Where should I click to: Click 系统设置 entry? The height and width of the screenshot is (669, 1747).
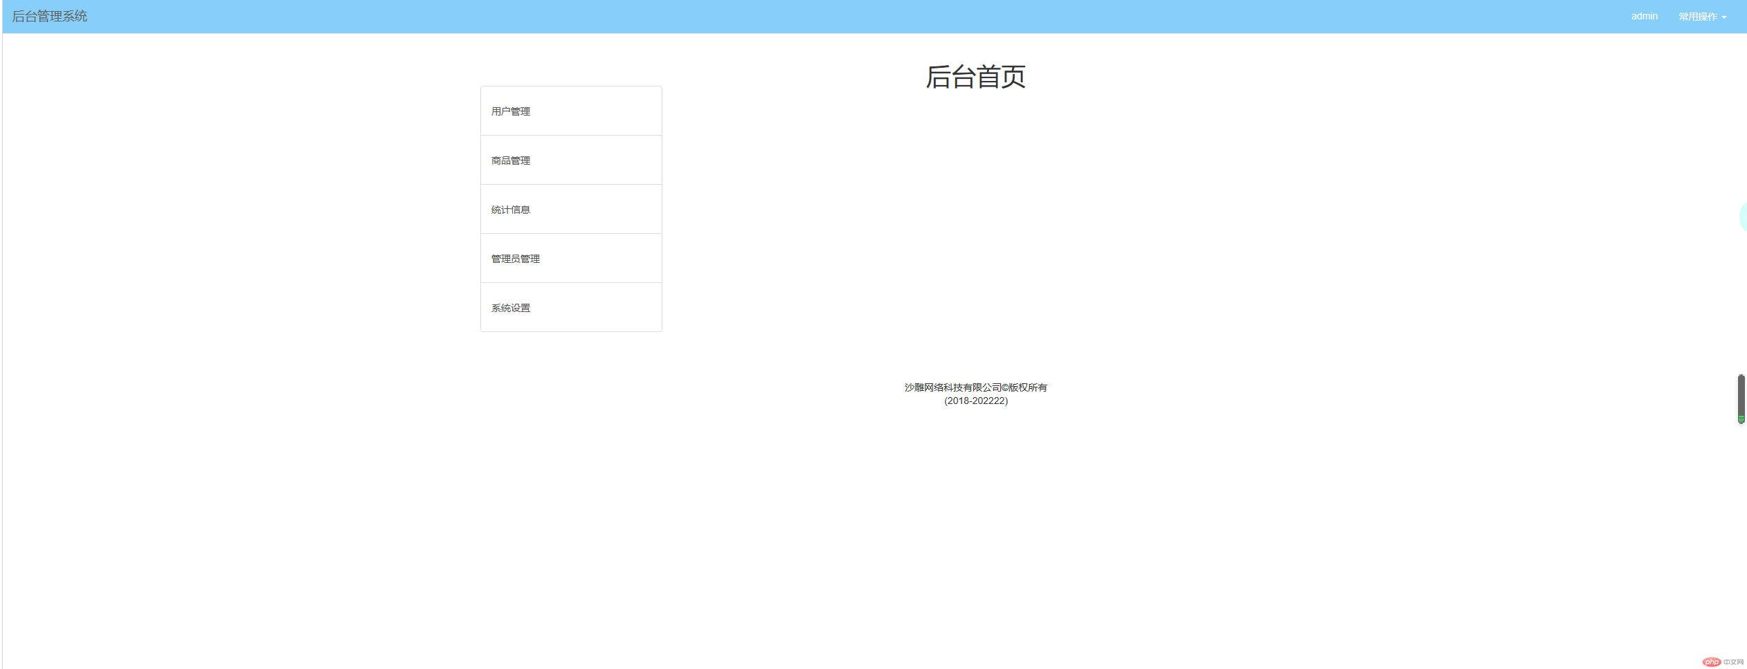click(571, 307)
